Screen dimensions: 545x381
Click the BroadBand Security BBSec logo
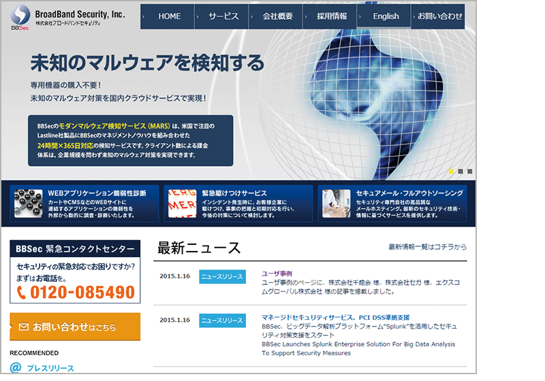pos(67,17)
